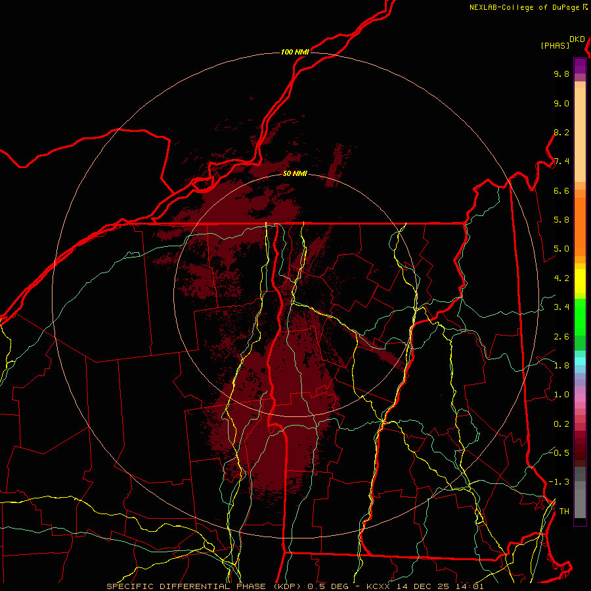Click the 7.4 legend value
The width and height of the screenshot is (591, 591).
[x=561, y=162]
